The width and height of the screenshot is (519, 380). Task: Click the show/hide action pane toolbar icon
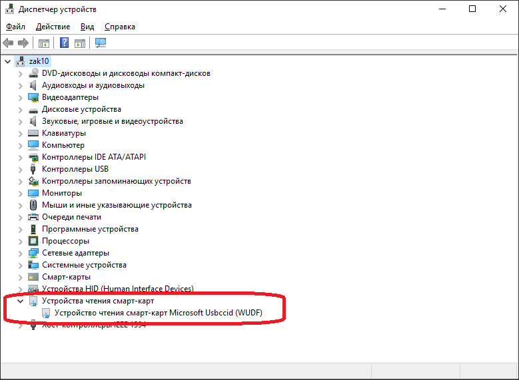tap(80, 43)
